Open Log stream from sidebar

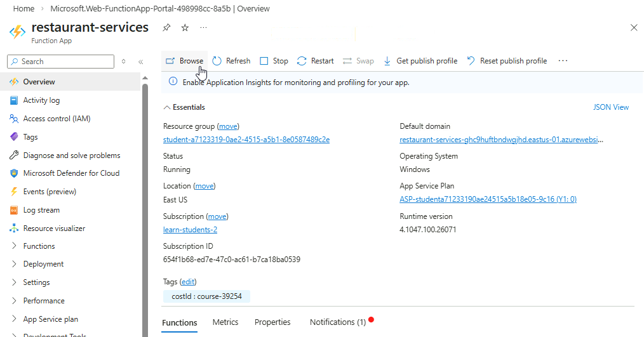pyautogui.click(x=41, y=210)
